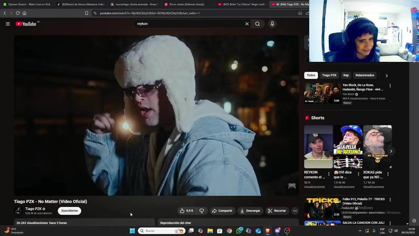This screenshot has height=236, width=419.
Task: Like the video with thumbs up
Action: (187, 211)
